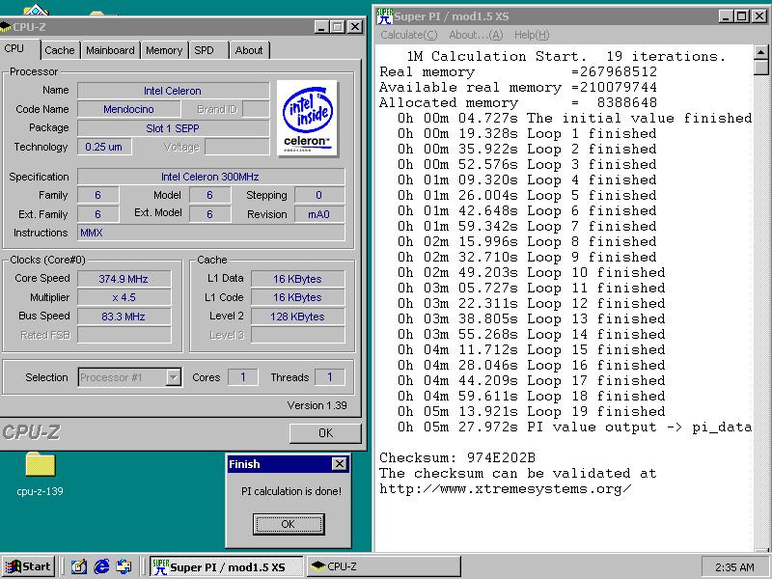
Task: Open the Outlook Express quick launch icon
Action: 124,566
